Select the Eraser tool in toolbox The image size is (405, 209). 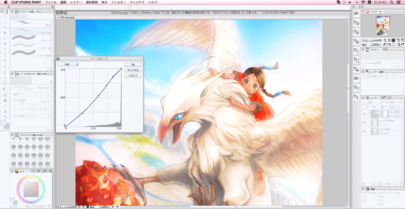[5, 83]
